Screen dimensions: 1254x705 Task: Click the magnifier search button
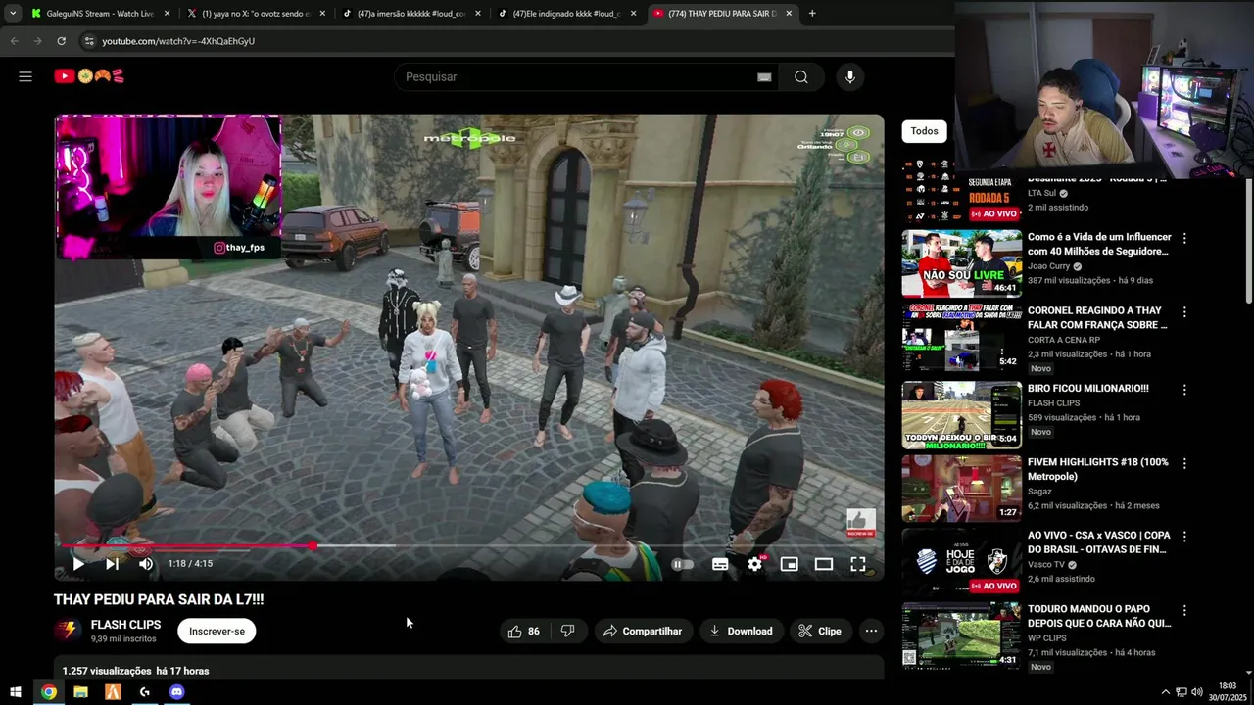point(801,77)
